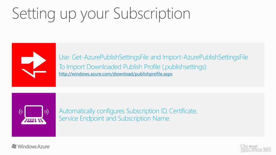Screen dimensions: 276x155
Task: Click the 'Service Endpoint and Subscription Name' line
Action: [115, 118]
